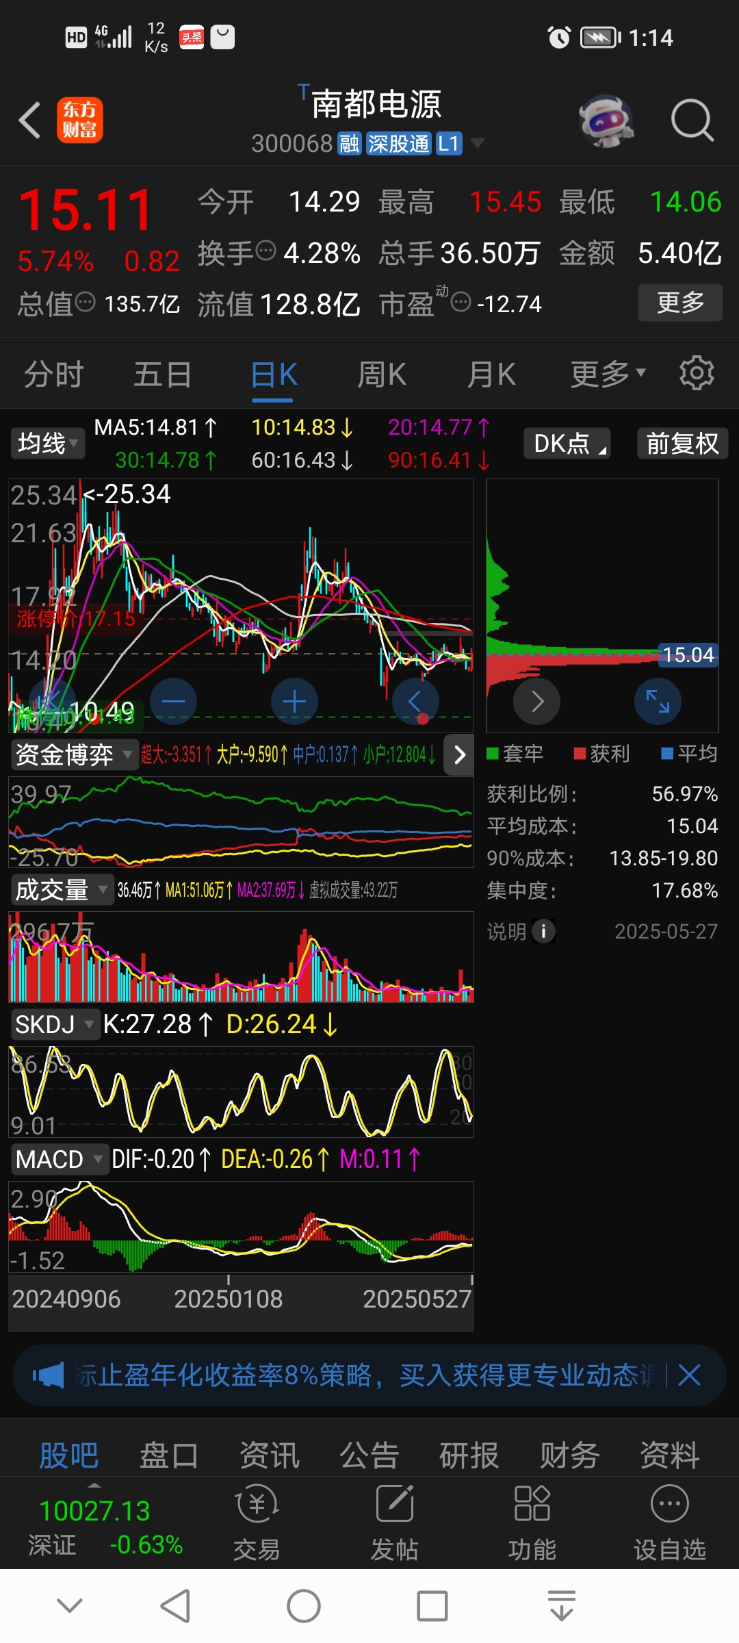The height and width of the screenshot is (1643, 739).
Task: Tap the announcement megaphone icon
Action: click(x=48, y=1375)
